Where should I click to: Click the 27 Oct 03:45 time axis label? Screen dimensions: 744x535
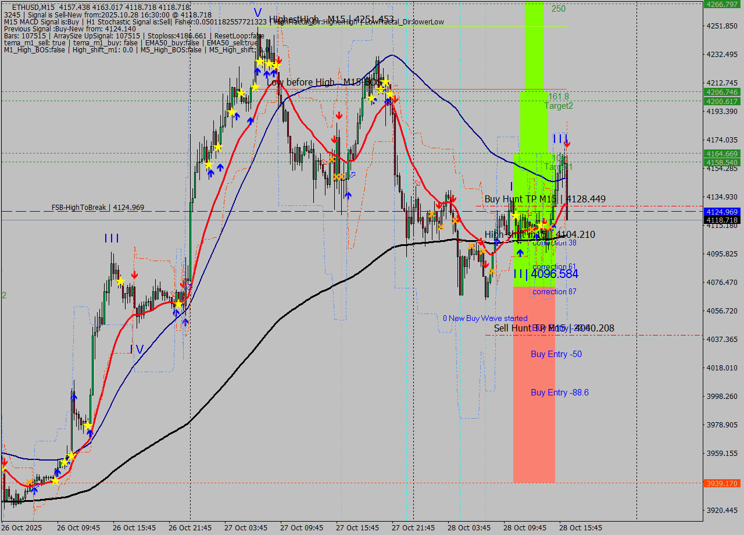246,527
